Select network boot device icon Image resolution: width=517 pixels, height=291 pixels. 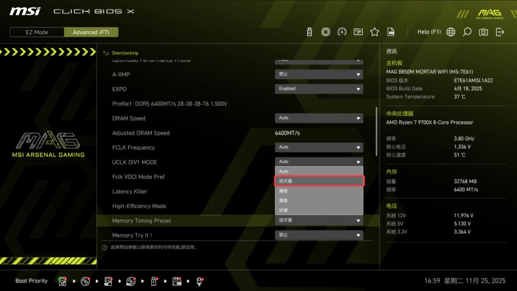tap(199, 281)
